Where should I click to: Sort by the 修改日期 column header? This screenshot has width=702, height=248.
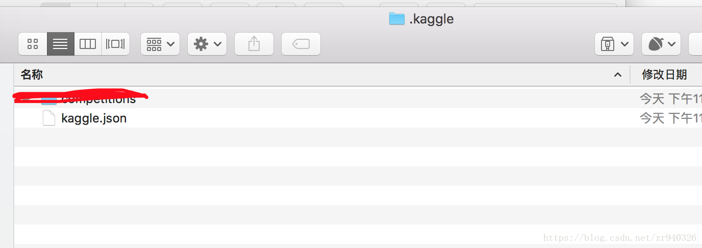664,75
